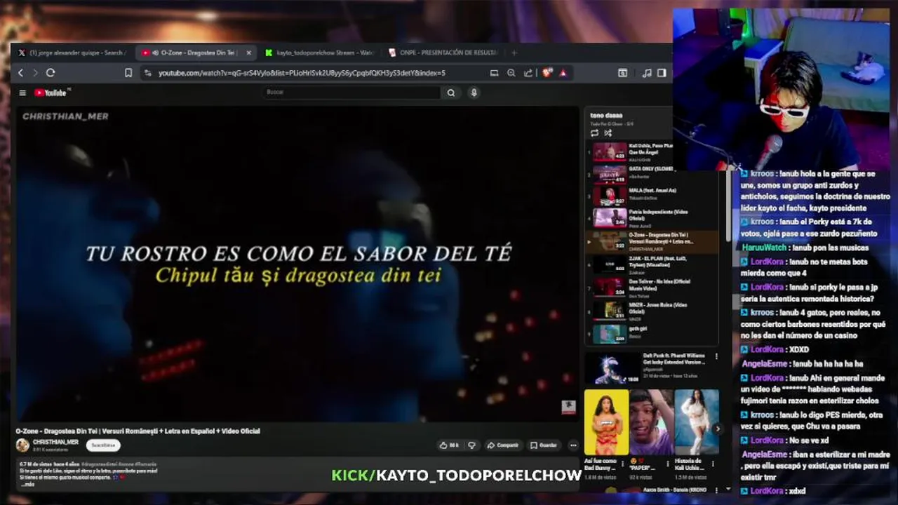The height and width of the screenshot is (505, 898).
Task: Play Don Toliver - No Idea playlist item
Action: [652, 288]
